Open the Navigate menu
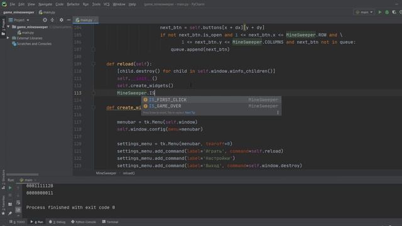 (45, 4)
